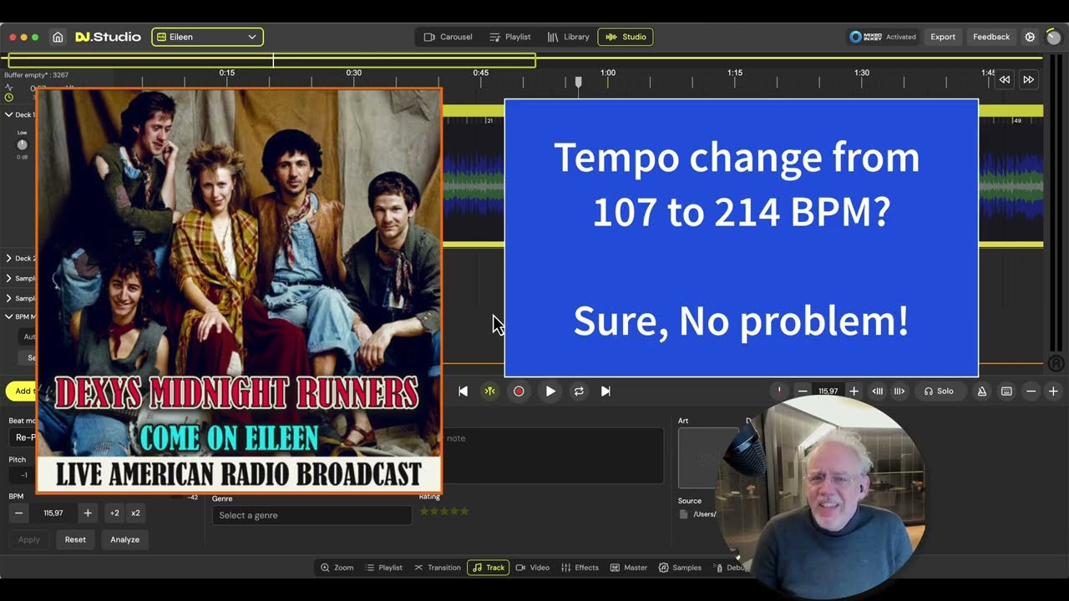This screenshot has width=1069, height=601.
Task: Open the Library view
Action: (569, 37)
